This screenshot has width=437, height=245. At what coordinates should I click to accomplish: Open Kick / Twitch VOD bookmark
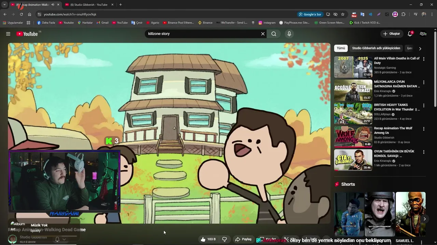coord(365,23)
